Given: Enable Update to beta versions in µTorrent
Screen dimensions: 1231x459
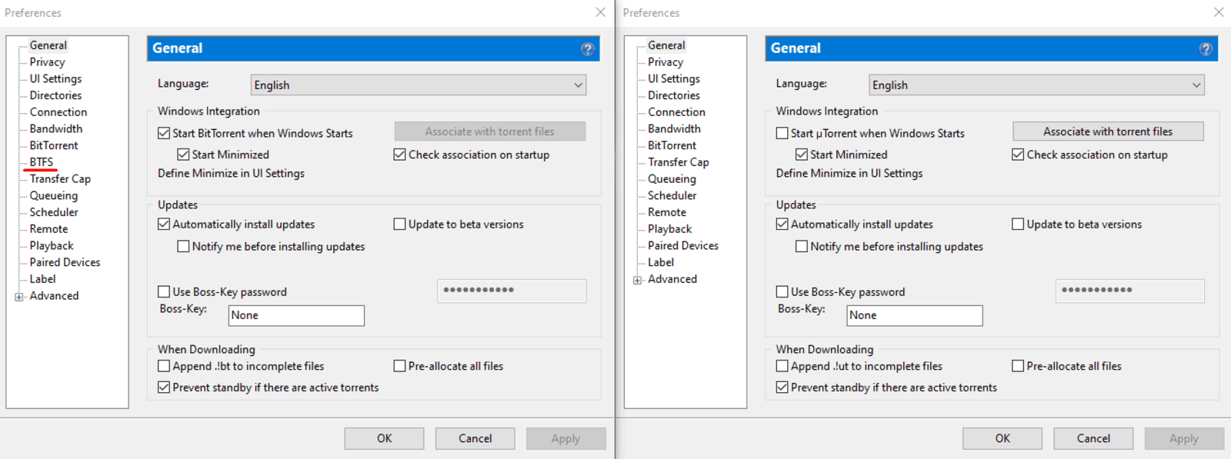Looking at the screenshot, I should (1018, 225).
